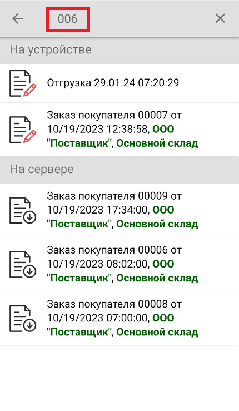Click green Основной склад in order 00008
This screenshot has height=411, width=239.
click(x=157, y=332)
